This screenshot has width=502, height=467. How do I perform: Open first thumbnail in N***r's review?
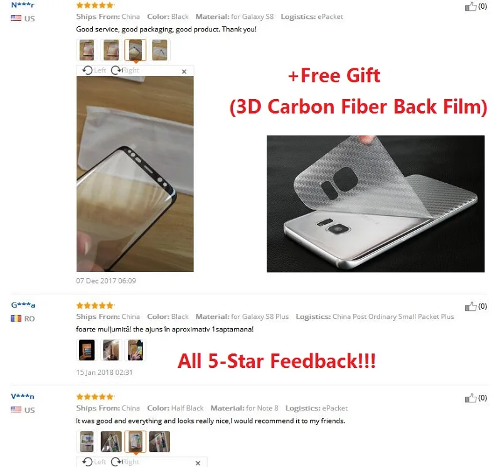87,50
